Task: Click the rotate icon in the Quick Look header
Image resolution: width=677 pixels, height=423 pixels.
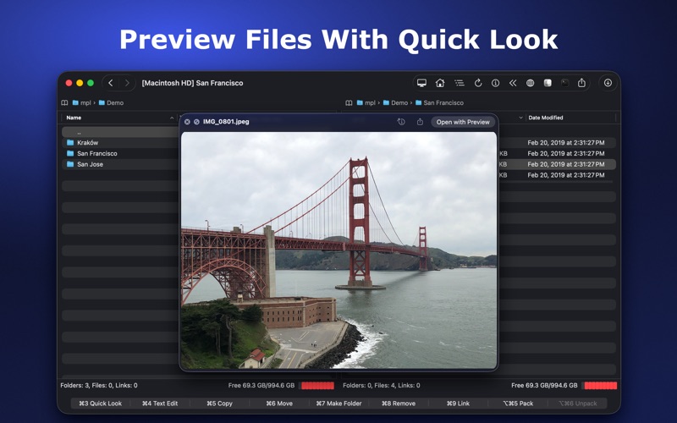Action: point(401,122)
